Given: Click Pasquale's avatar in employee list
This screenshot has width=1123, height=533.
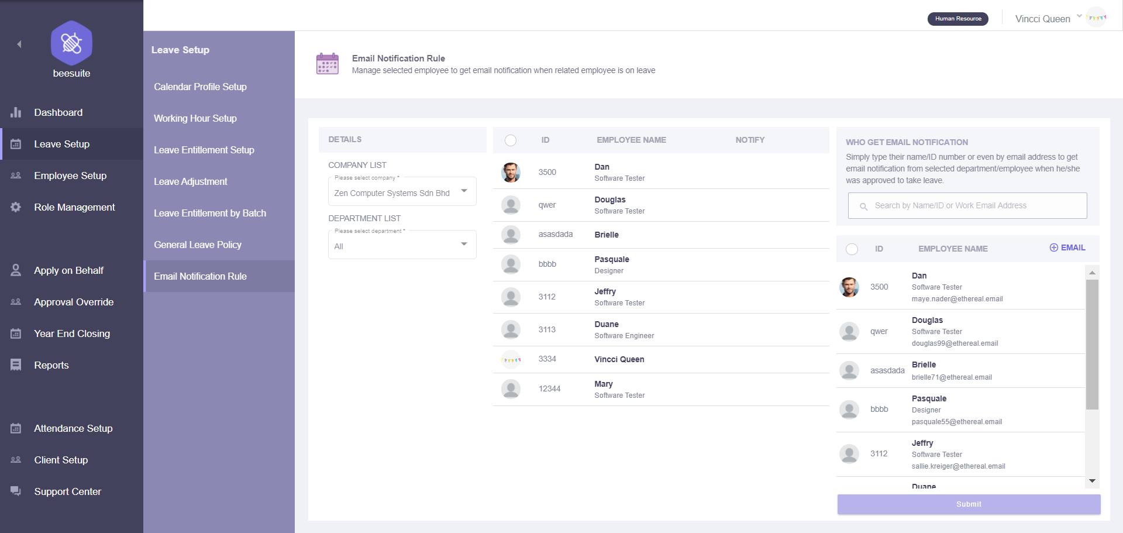Looking at the screenshot, I should (511, 264).
